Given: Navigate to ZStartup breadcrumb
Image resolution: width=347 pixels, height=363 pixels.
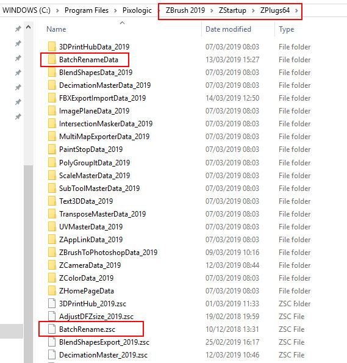Looking at the screenshot, I should [232, 10].
